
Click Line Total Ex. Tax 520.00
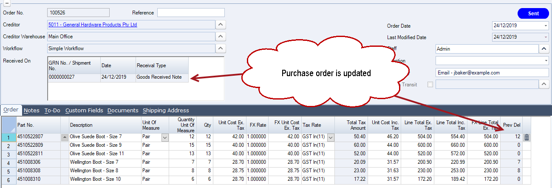417,154
